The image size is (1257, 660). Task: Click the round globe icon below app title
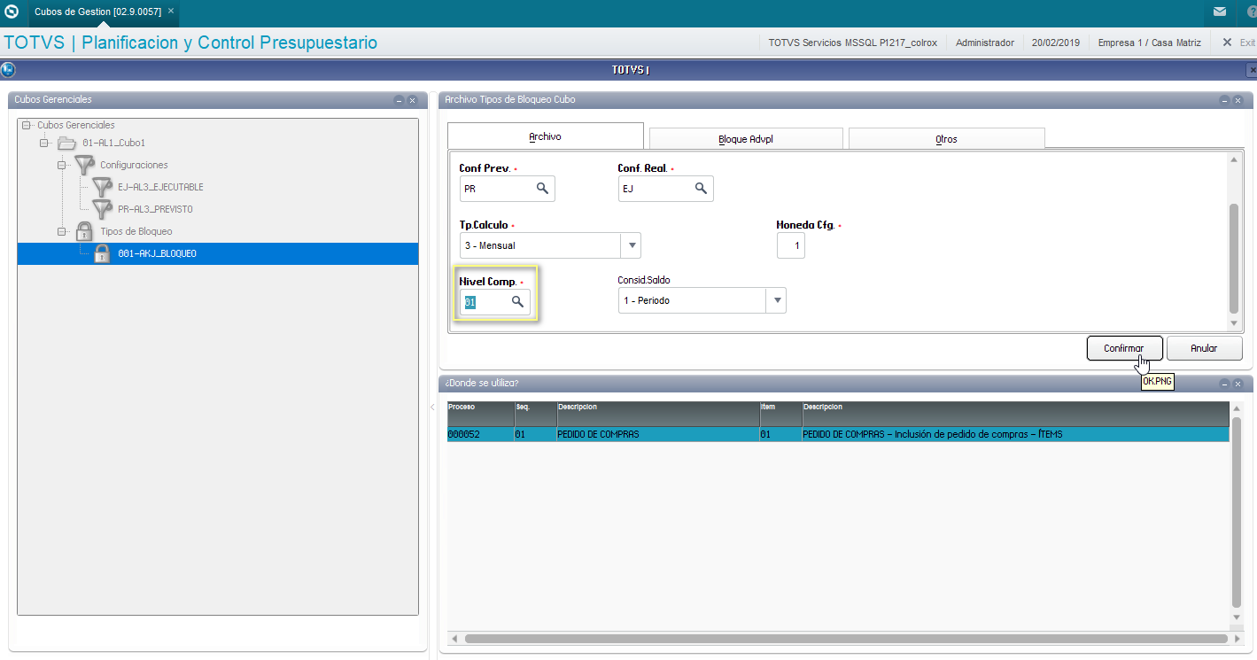(x=8, y=69)
